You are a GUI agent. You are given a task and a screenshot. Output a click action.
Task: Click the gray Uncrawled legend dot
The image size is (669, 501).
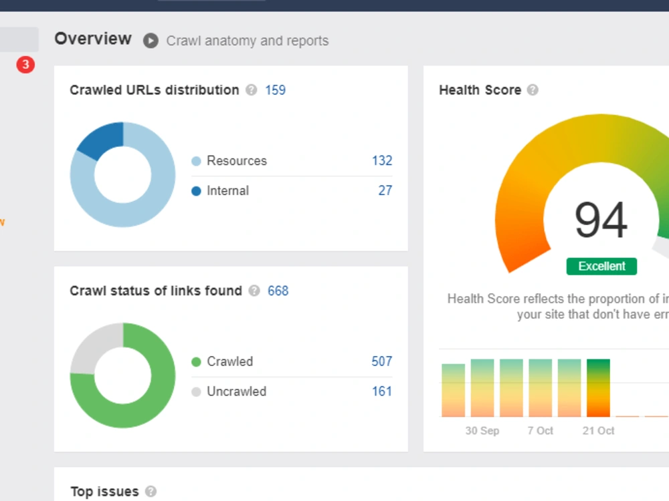196,391
